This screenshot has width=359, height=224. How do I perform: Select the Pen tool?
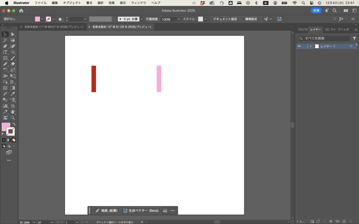(5, 46)
